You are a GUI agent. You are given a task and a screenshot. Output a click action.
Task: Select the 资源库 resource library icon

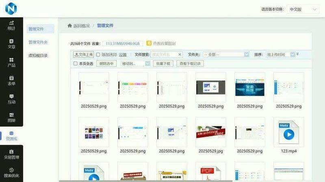click(11, 136)
